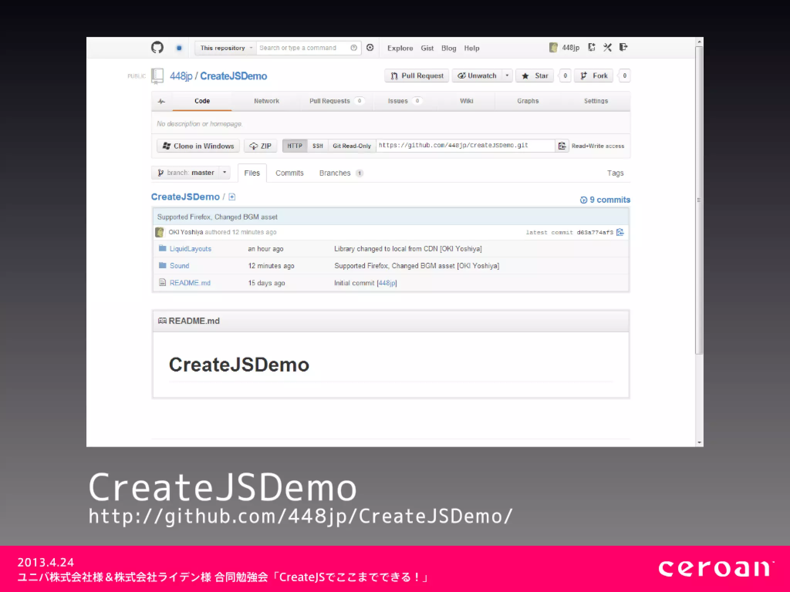This screenshot has height=592, width=790.
Task: Select the Files sub-tab
Action: [x=252, y=173]
